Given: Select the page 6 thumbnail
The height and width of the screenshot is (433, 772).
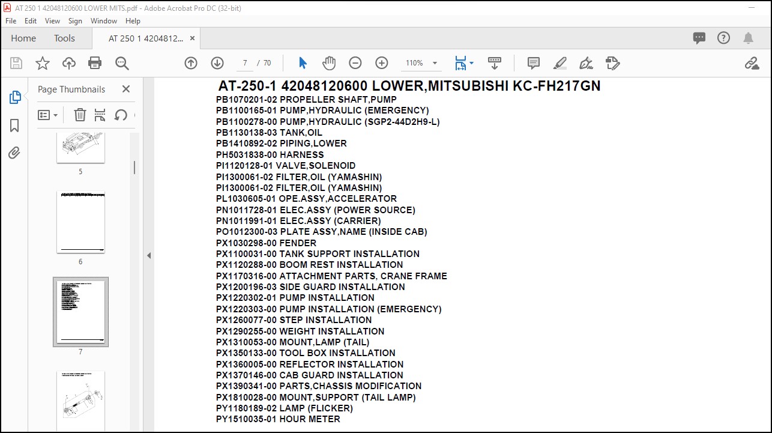Looking at the screenshot, I should pyautogui.click(x=80, y=222).
